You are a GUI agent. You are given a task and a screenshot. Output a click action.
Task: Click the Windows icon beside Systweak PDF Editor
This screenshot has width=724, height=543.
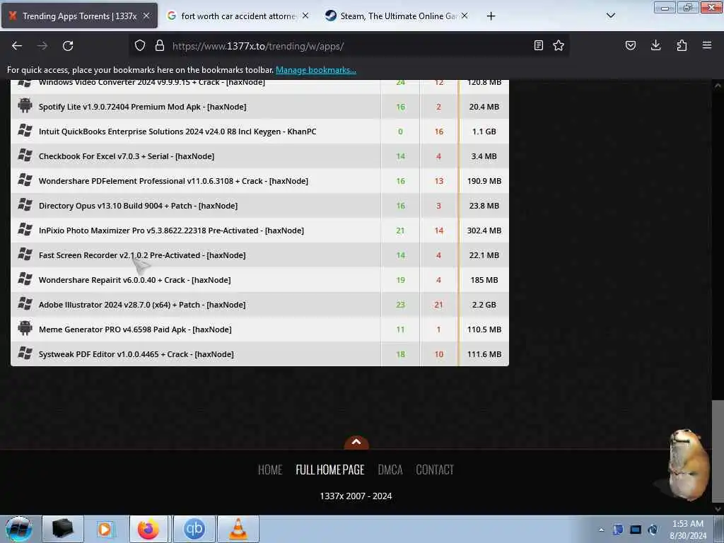pyautogui.click(x=25, y=353)
